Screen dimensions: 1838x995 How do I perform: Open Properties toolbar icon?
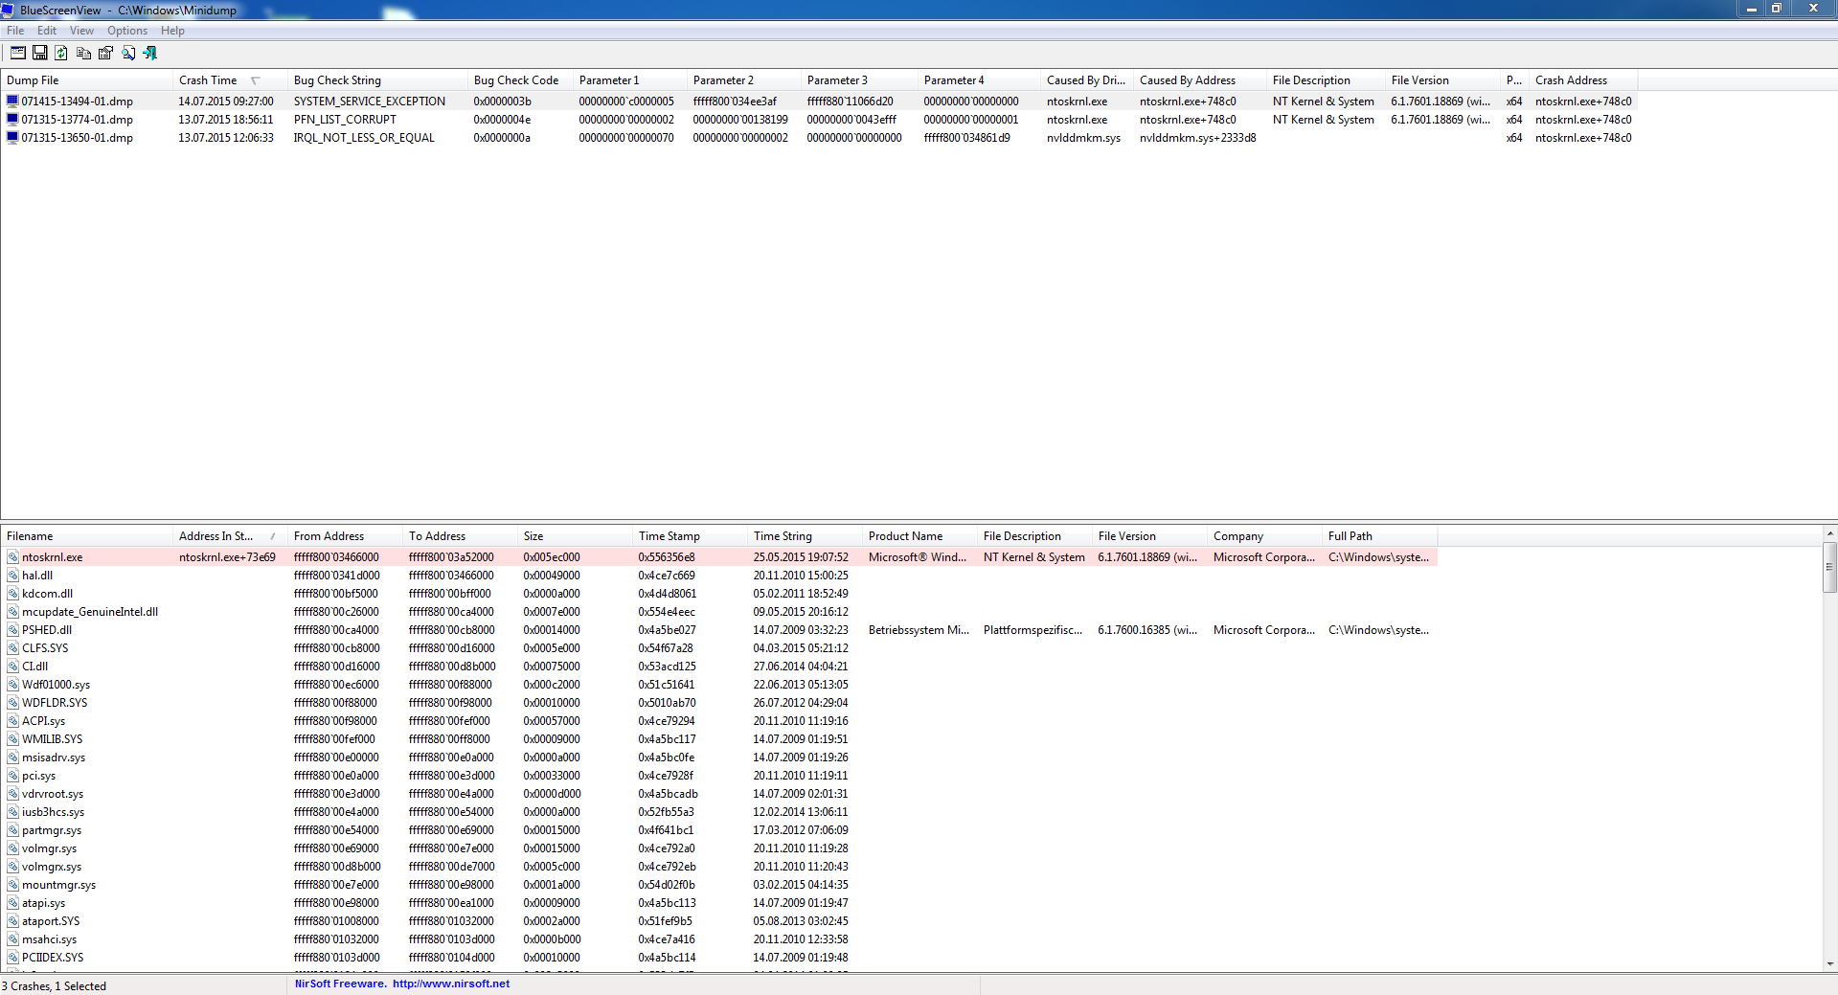point(106,53)
